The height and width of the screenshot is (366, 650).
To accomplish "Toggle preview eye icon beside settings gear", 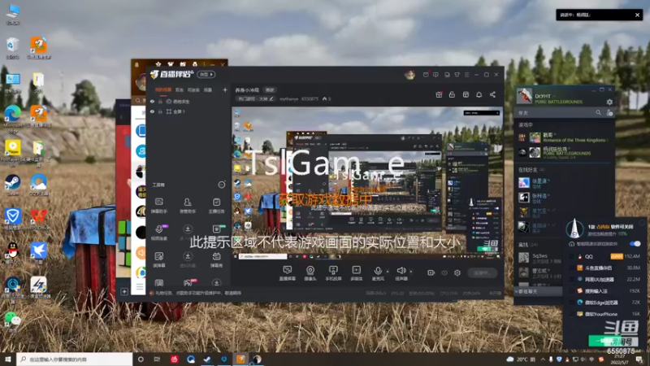I will (x=444, y=272).
